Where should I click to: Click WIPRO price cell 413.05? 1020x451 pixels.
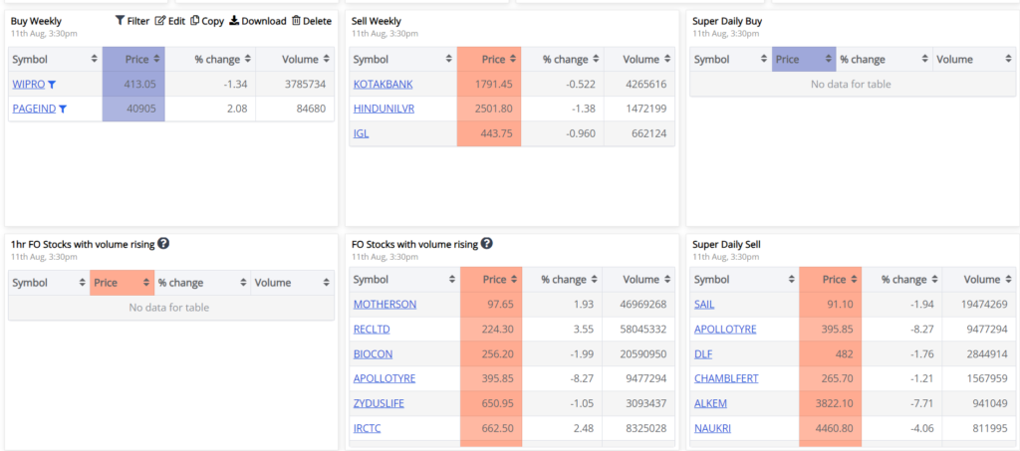pos(133,84)
